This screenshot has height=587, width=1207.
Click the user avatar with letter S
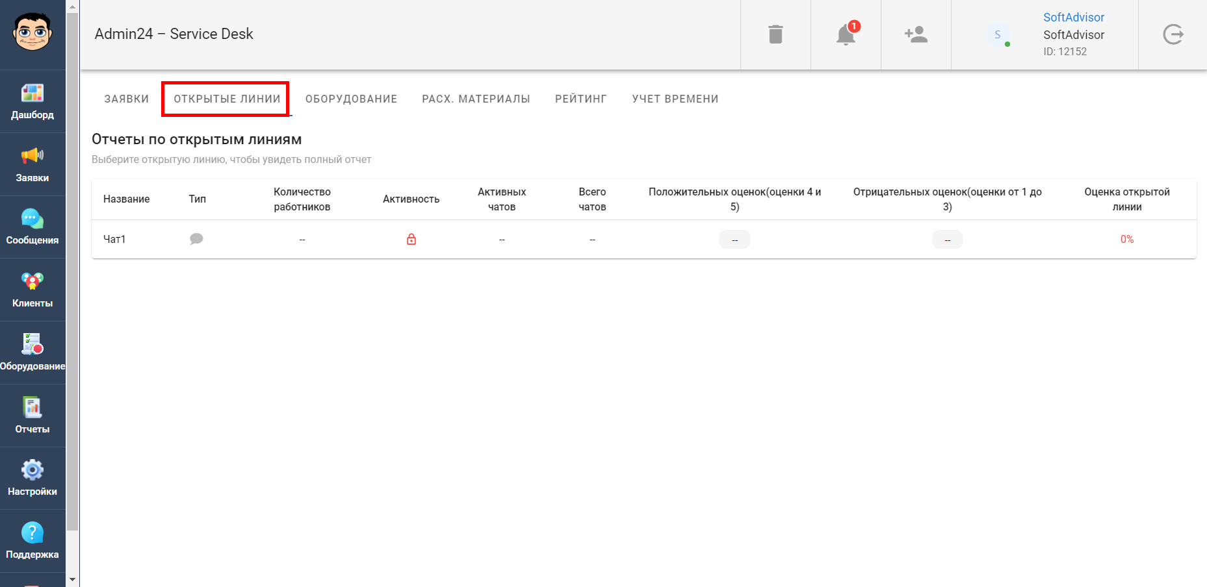(998, 34)
